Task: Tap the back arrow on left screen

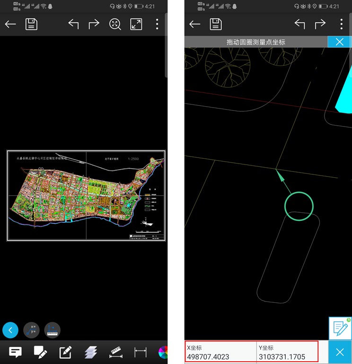Action: coord(10,24)
